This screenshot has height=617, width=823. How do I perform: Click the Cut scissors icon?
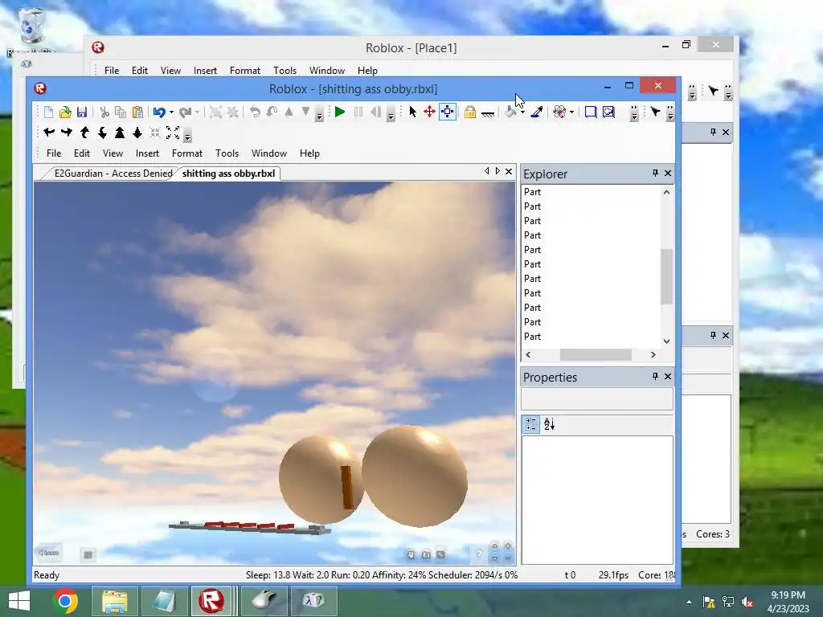104,112
